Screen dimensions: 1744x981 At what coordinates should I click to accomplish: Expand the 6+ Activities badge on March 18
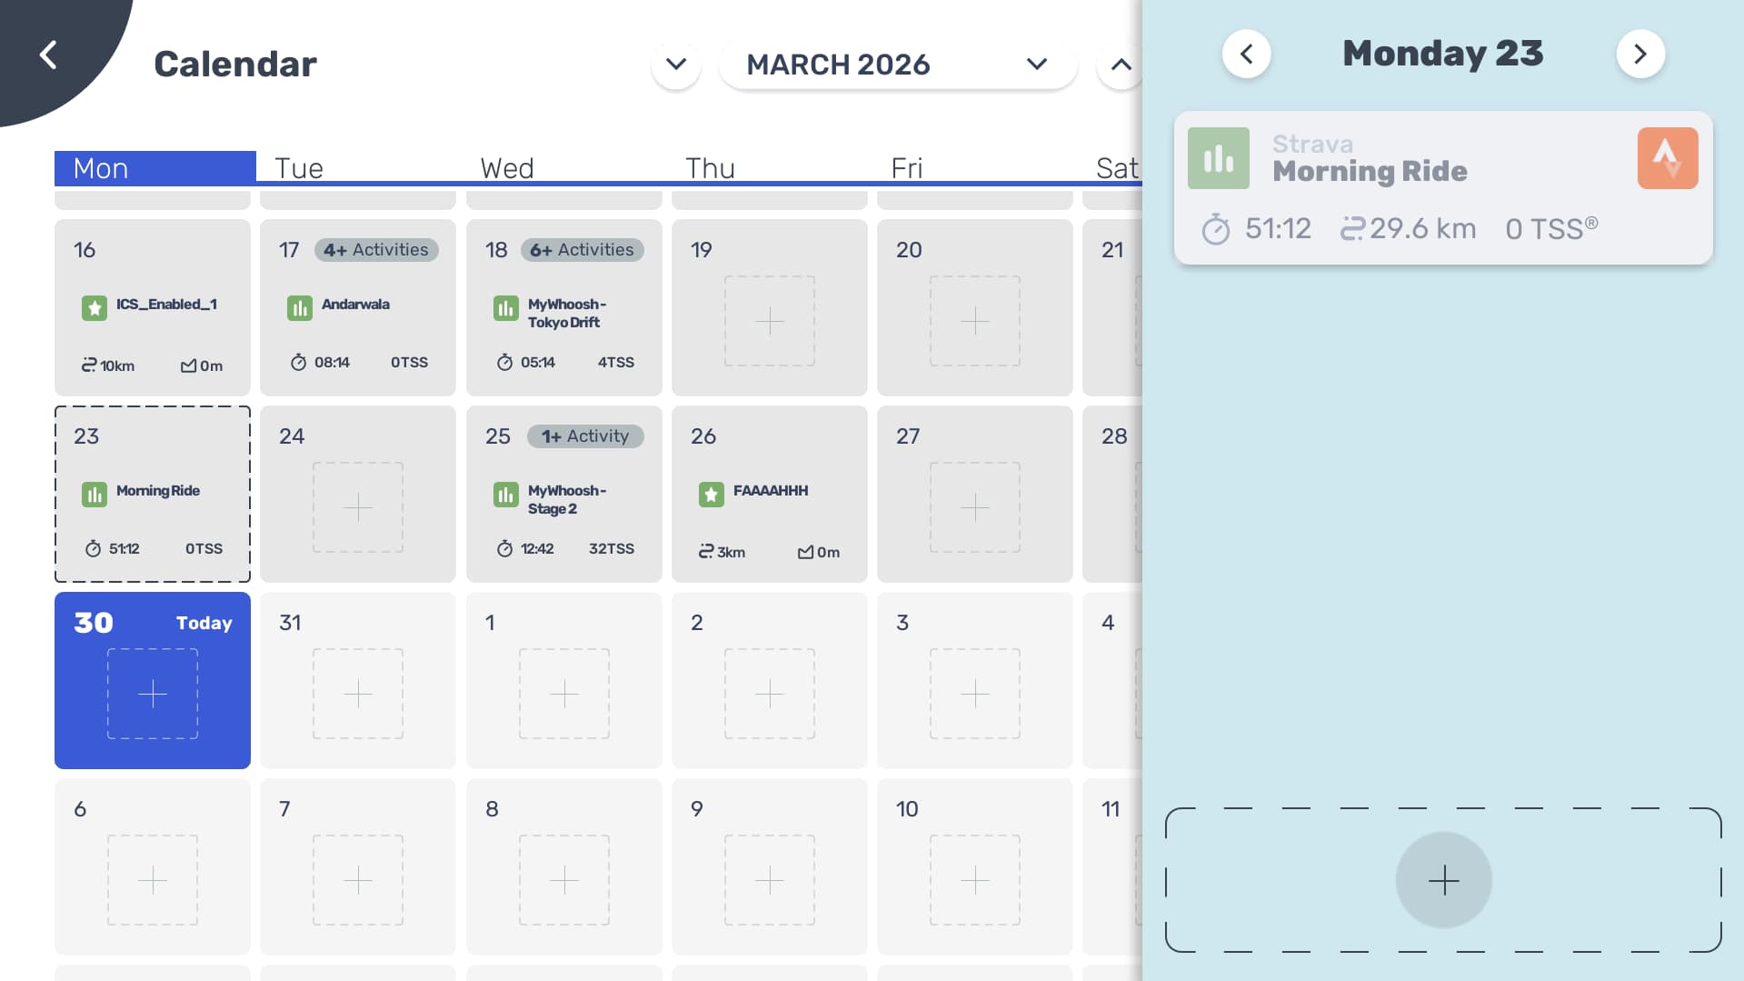tap(582, 249)
